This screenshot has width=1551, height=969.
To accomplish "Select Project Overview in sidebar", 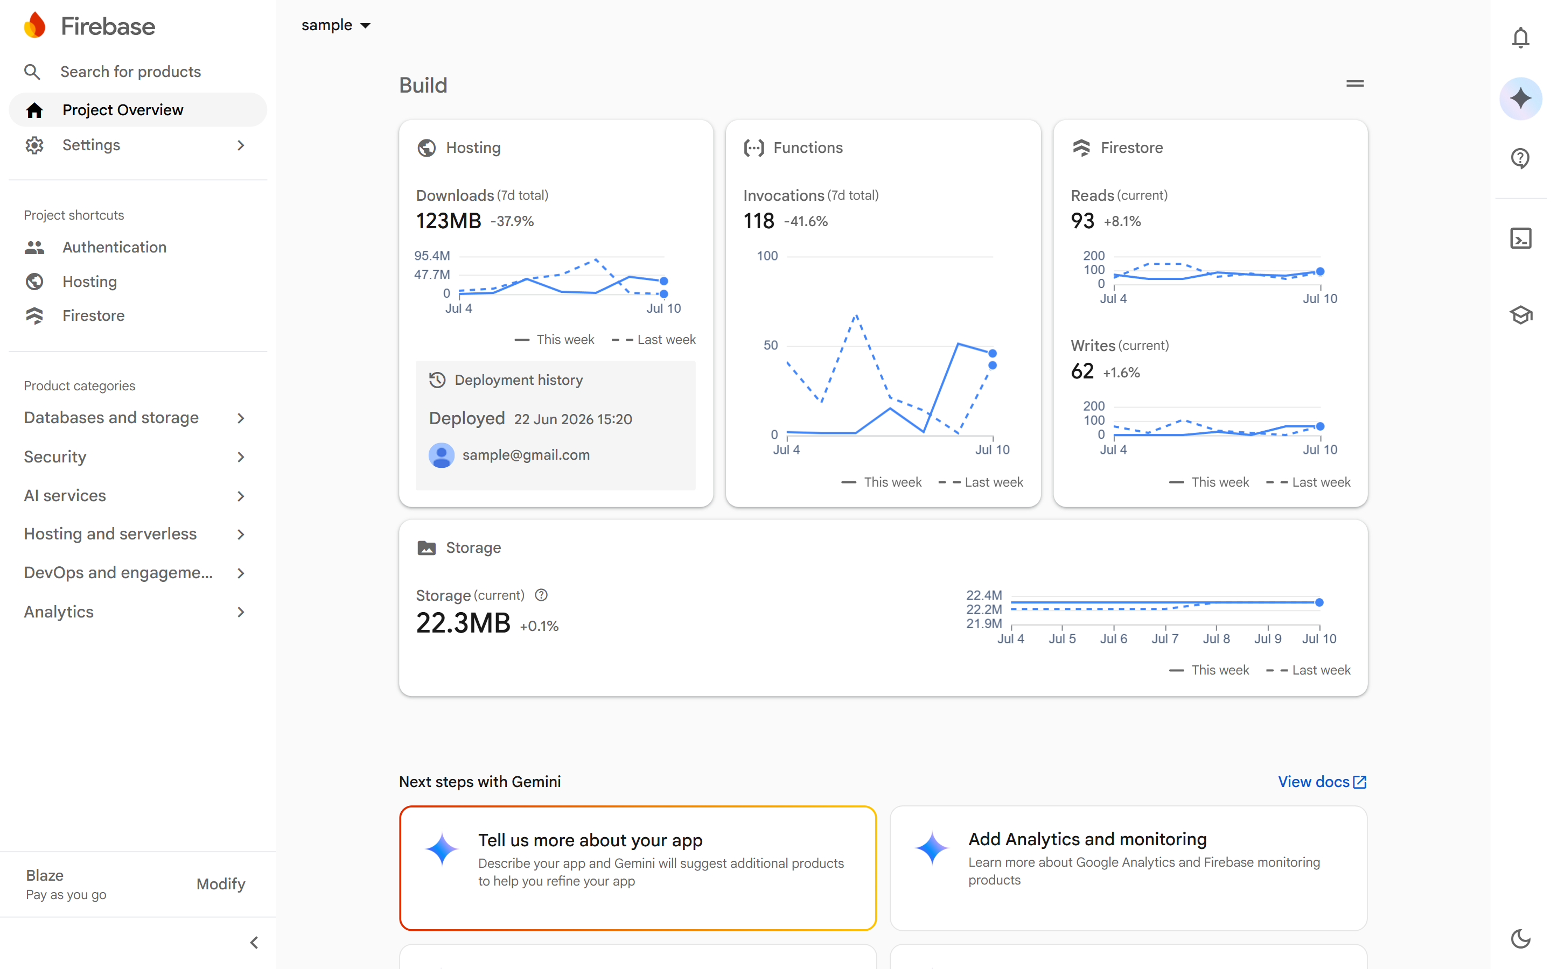I will coord(138,110).
